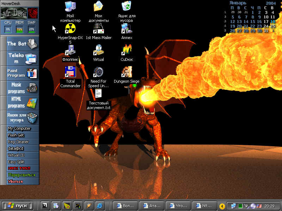The image size is (282, 211).
Task: Select Flash Get in HoverDesk list
Action: 23,135
